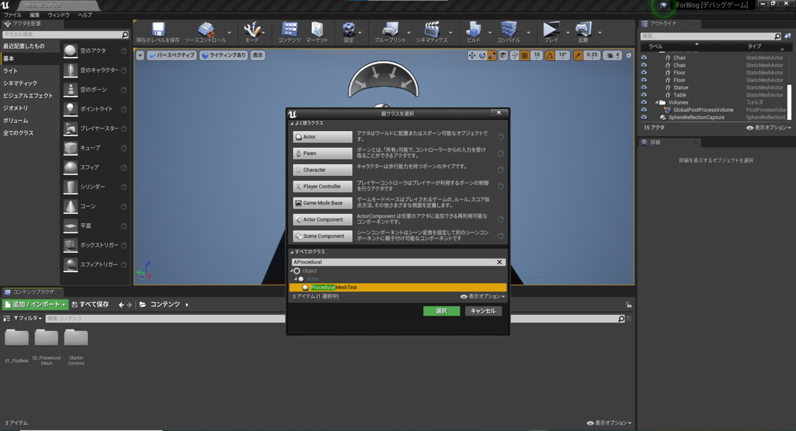Toggle viewport rotation snapping icon
Screen dimensions: 796x431
(x=550, y=56)
